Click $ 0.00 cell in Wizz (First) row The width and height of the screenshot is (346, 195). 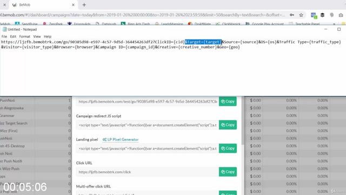click(255, 131)
